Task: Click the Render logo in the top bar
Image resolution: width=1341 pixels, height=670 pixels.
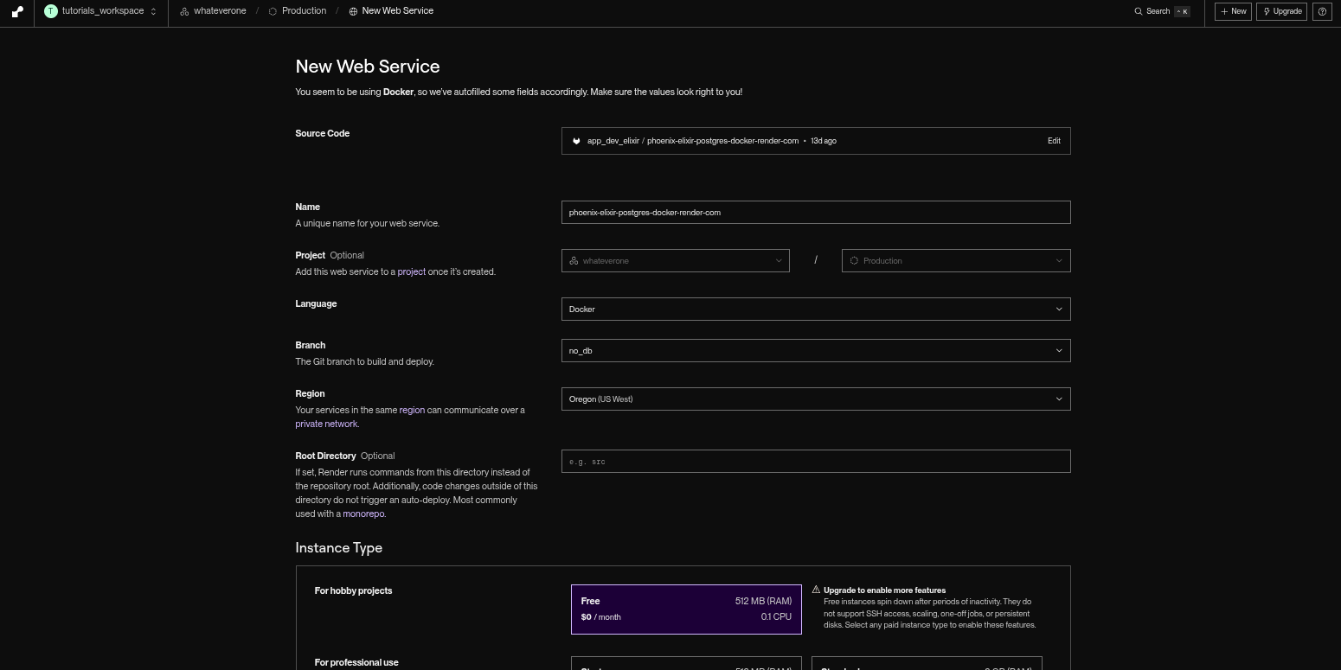Action: (16, 11)
